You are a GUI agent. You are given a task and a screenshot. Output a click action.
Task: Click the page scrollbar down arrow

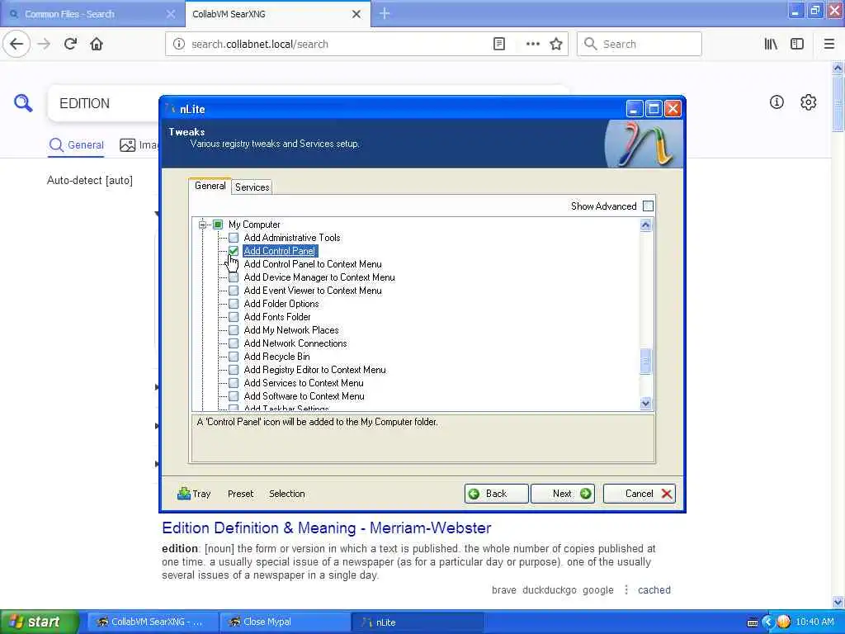[838, 602]
